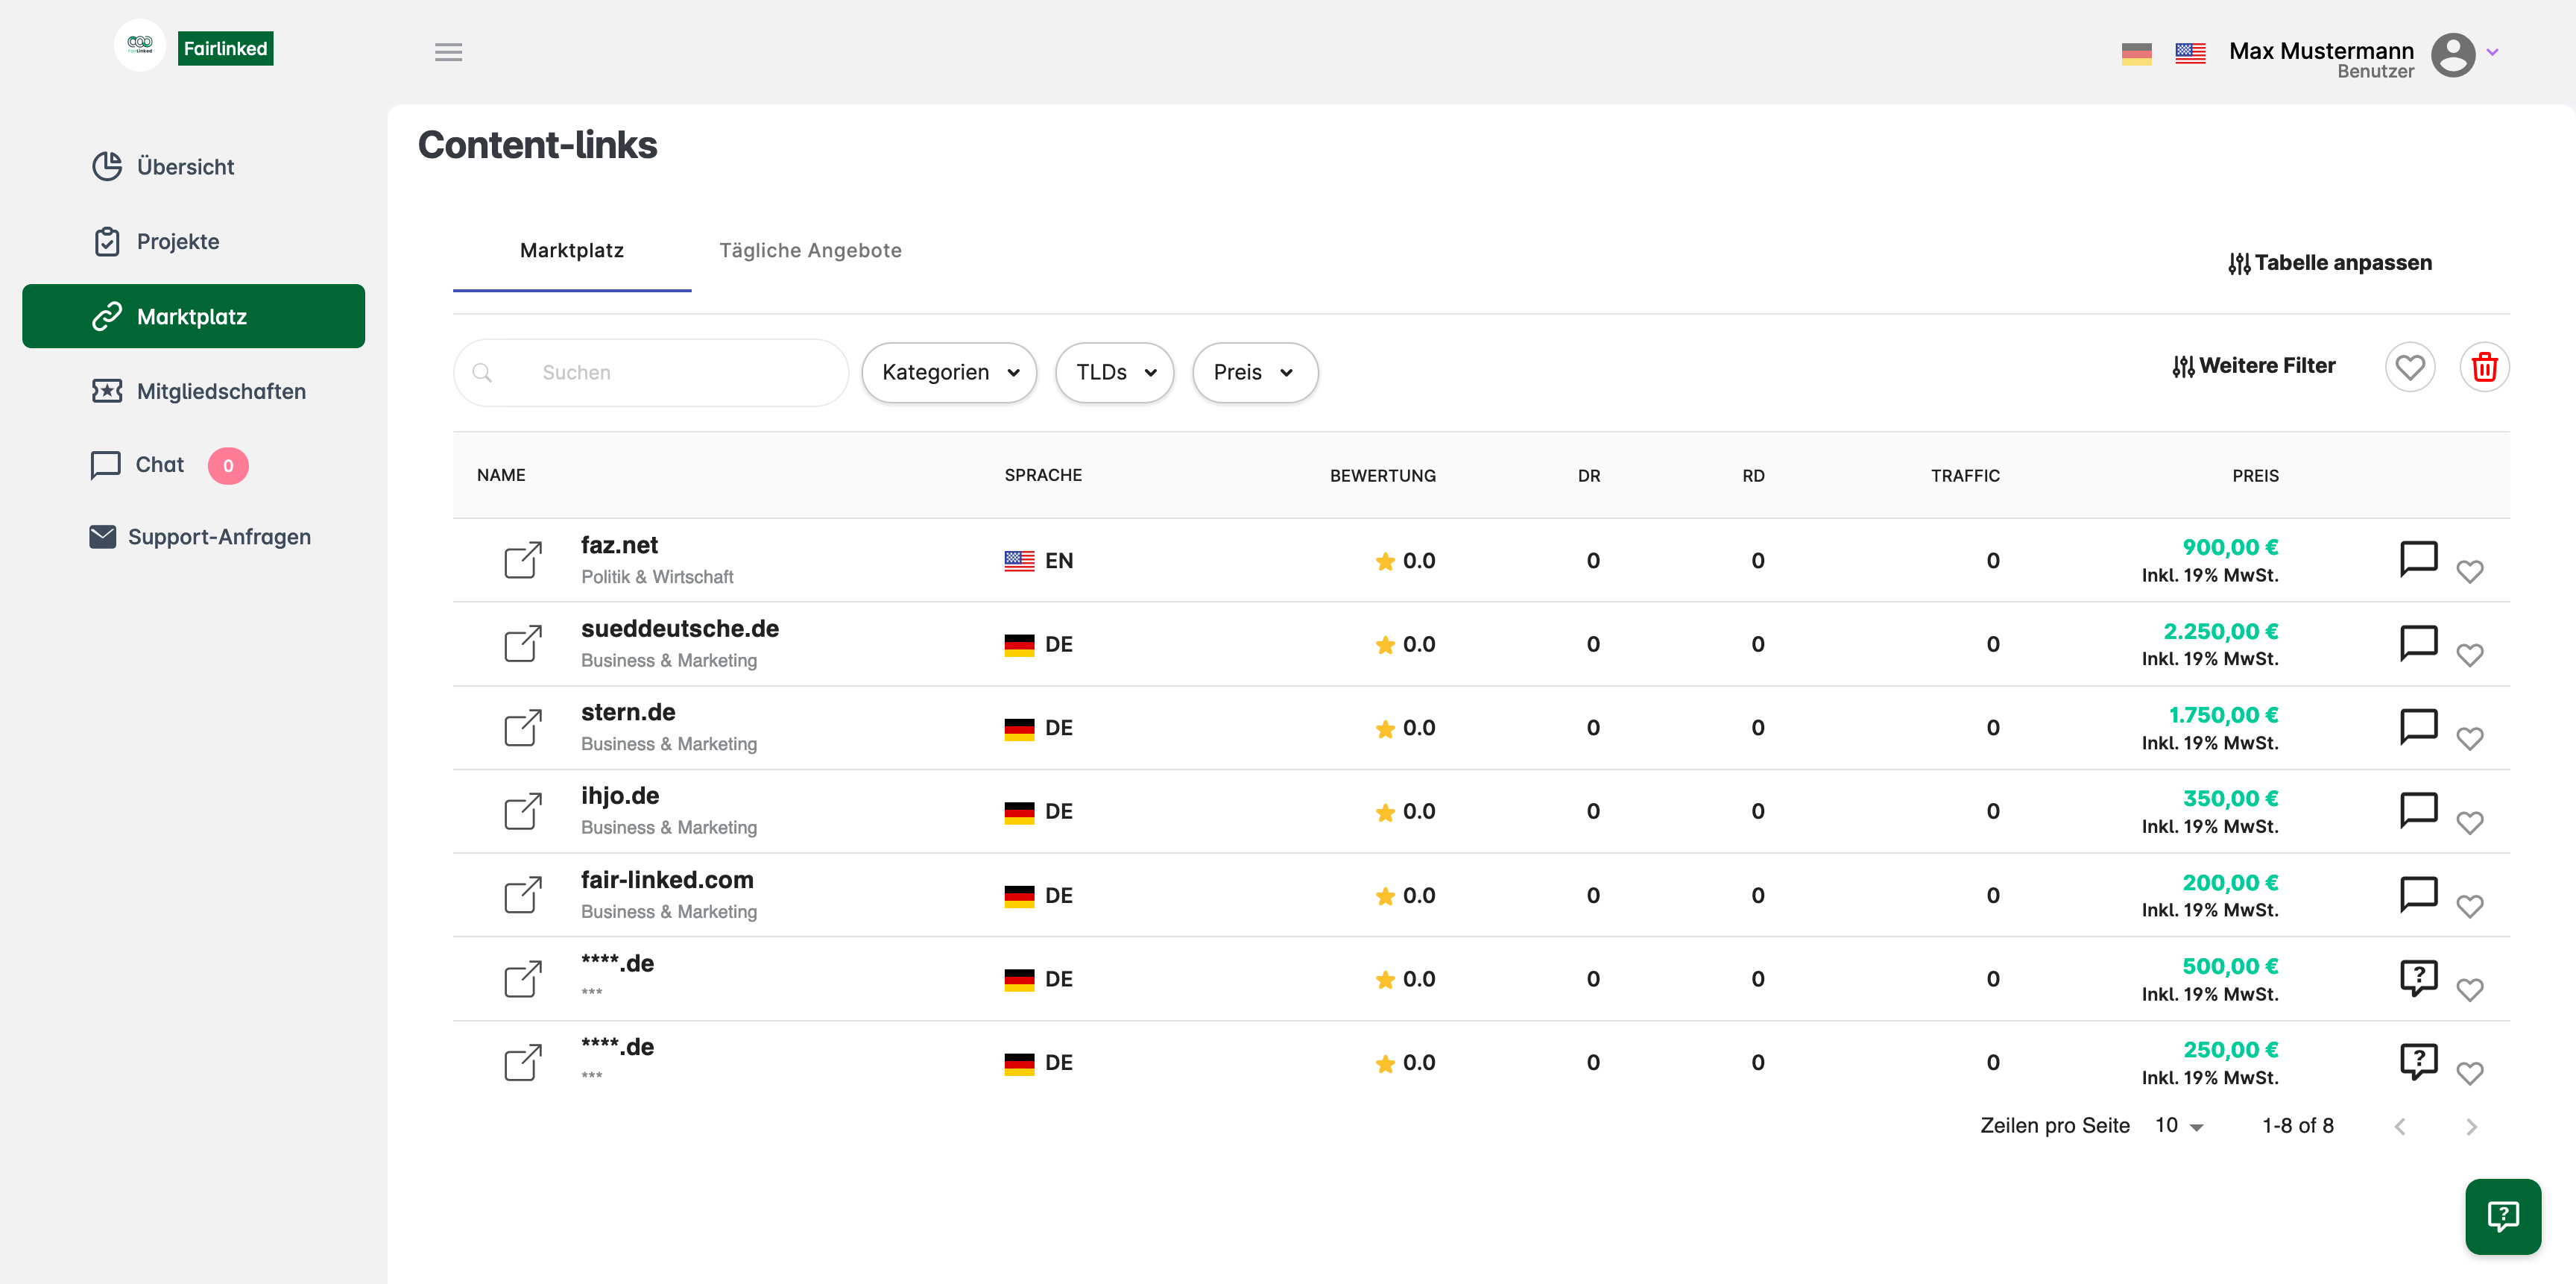Screen dimensions: 2576x1284
Task: Click Weitere Filter button
Action: [x=2253, y=366]
